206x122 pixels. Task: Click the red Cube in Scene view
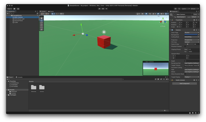coord(104,42)
